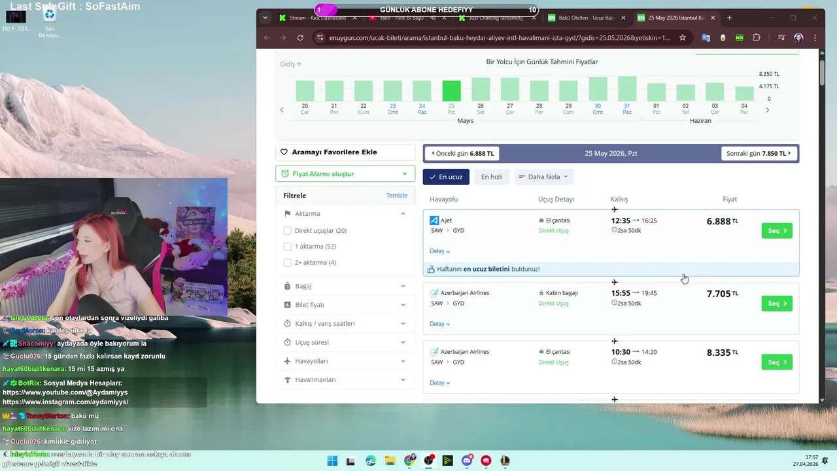Go to Önceki gün 6.888 TL
Image resolution: width=837 pixels, height=471 pixels.
click(462, 153)
